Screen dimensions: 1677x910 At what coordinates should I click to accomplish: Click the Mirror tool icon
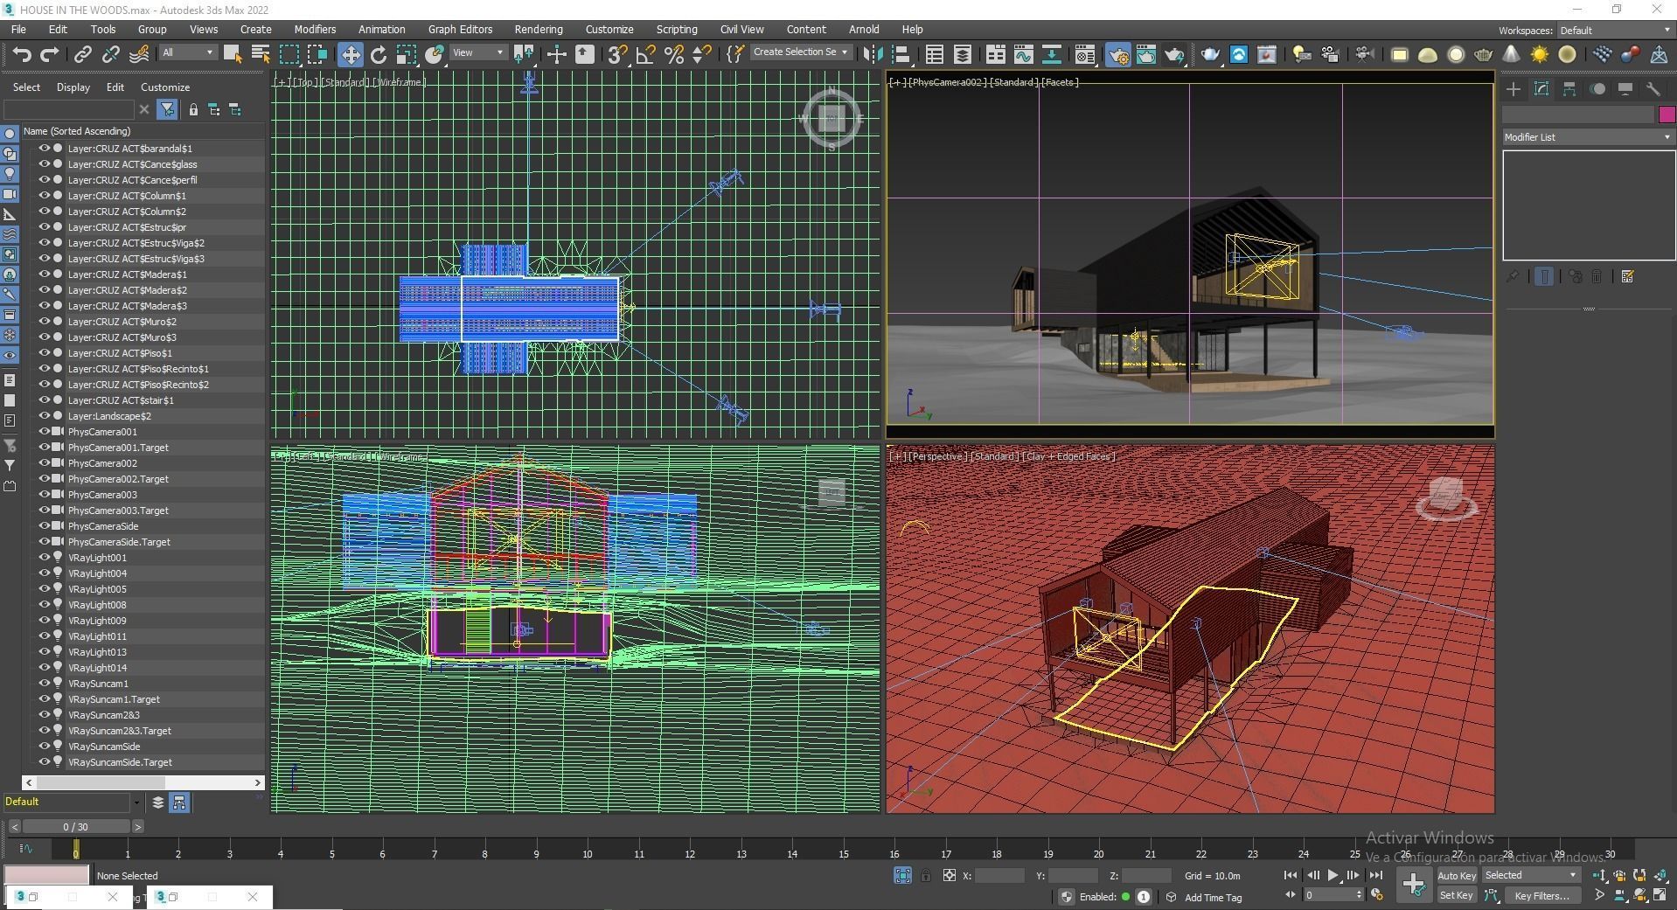click(x=873, y=55)
